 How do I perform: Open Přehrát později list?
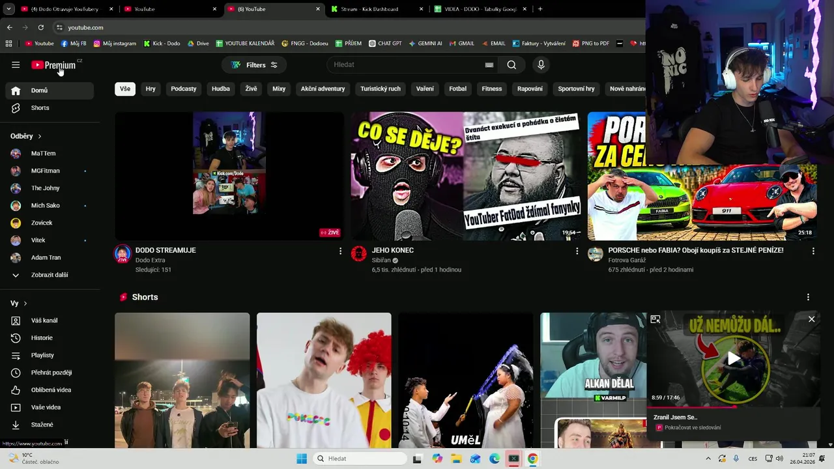(x=50, y=373)
